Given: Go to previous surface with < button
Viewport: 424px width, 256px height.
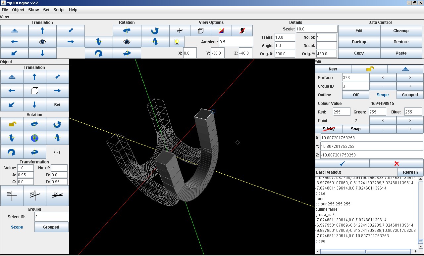Looking at the screenshot, I should point(383,77).
